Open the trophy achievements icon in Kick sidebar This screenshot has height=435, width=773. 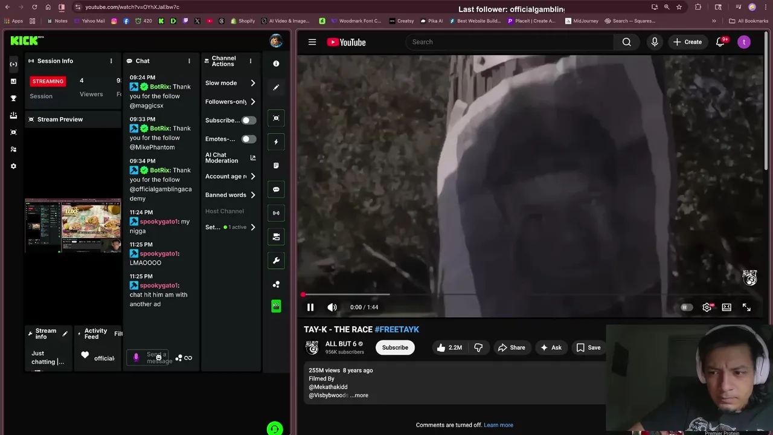[x=13, y=98]
